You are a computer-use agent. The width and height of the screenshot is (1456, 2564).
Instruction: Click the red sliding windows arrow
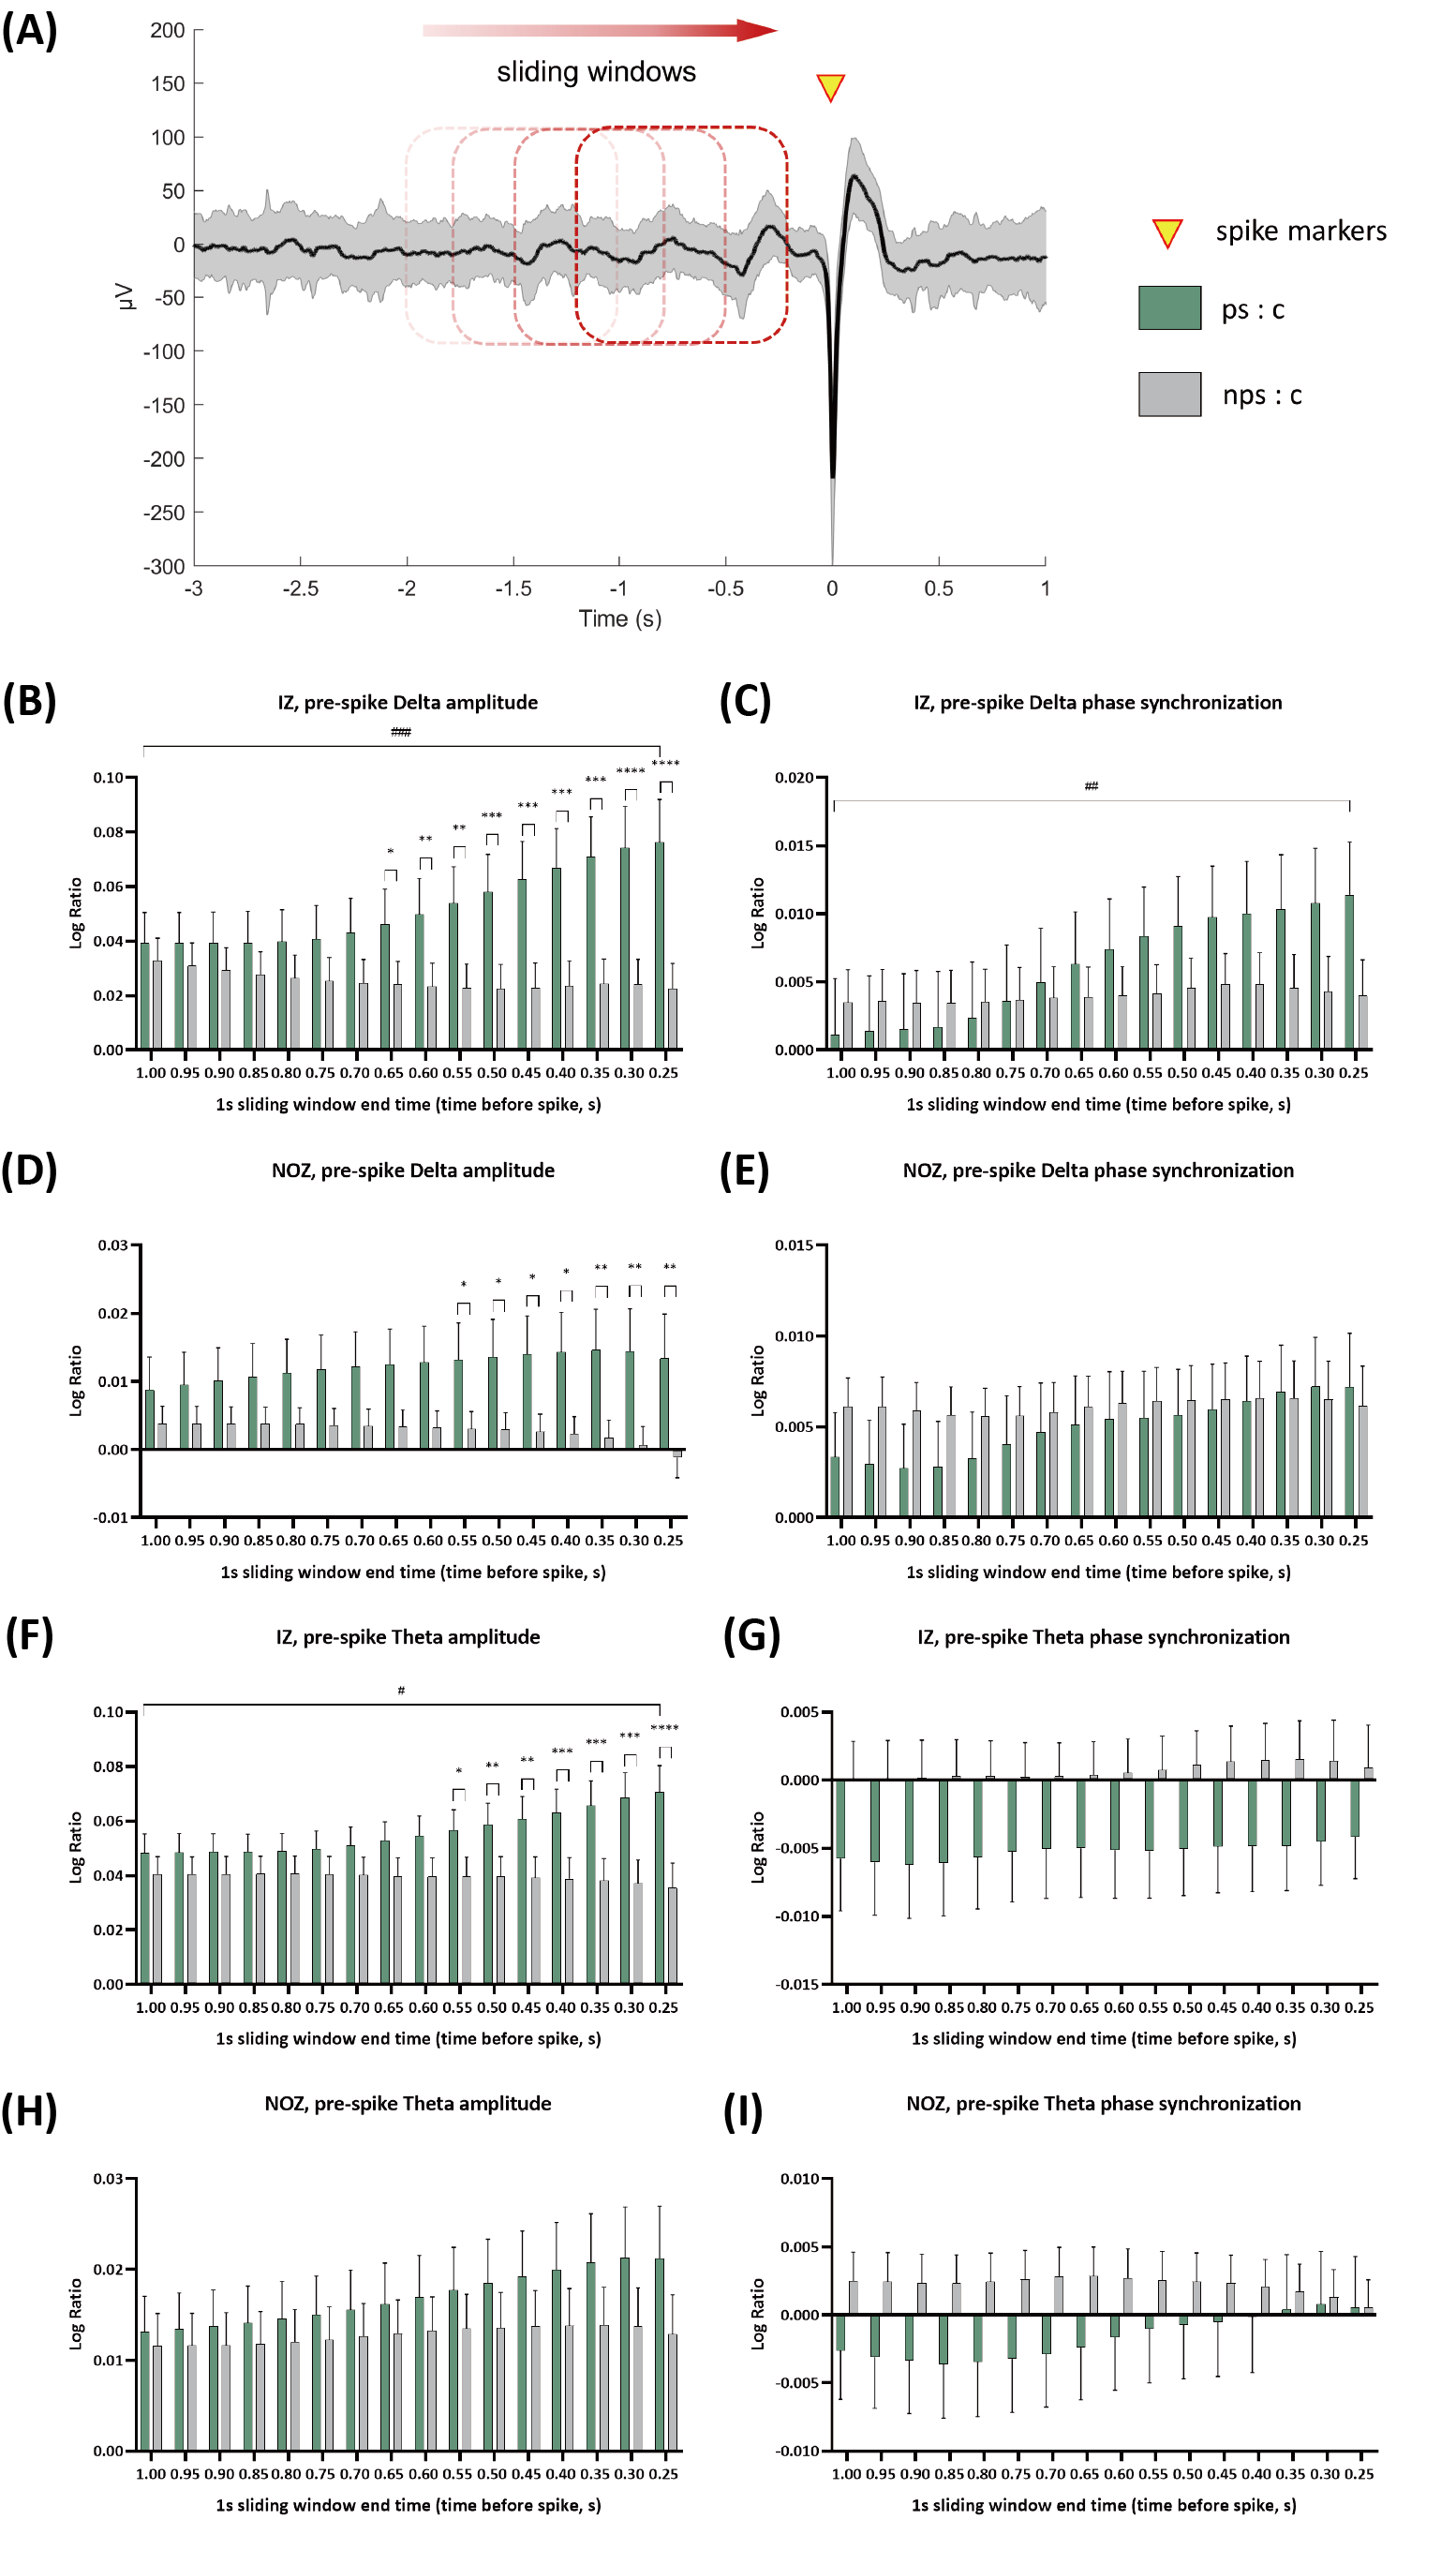(x=599, y=29)
